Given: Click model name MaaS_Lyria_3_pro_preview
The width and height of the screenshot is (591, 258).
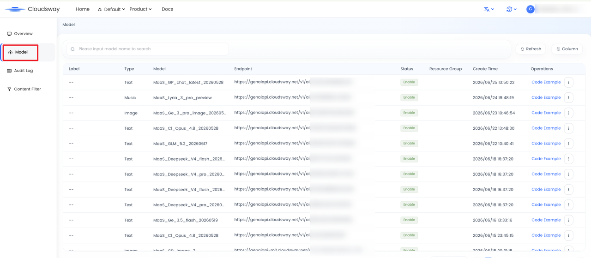Looking at the screenshot, I should tap(182, 98).
